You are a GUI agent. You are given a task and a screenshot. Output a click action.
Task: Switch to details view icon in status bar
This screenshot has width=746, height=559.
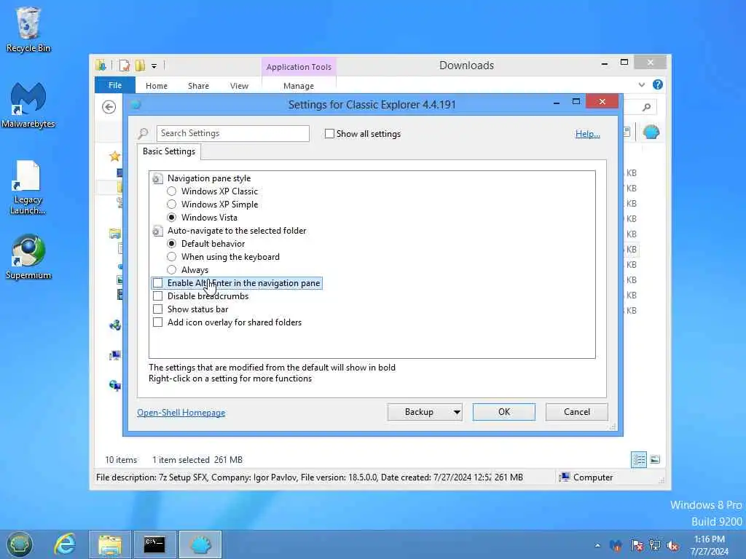pyautogui.click(x=638, y=460)
